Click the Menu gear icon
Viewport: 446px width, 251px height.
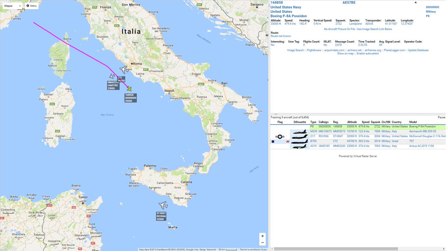(28, 6)
